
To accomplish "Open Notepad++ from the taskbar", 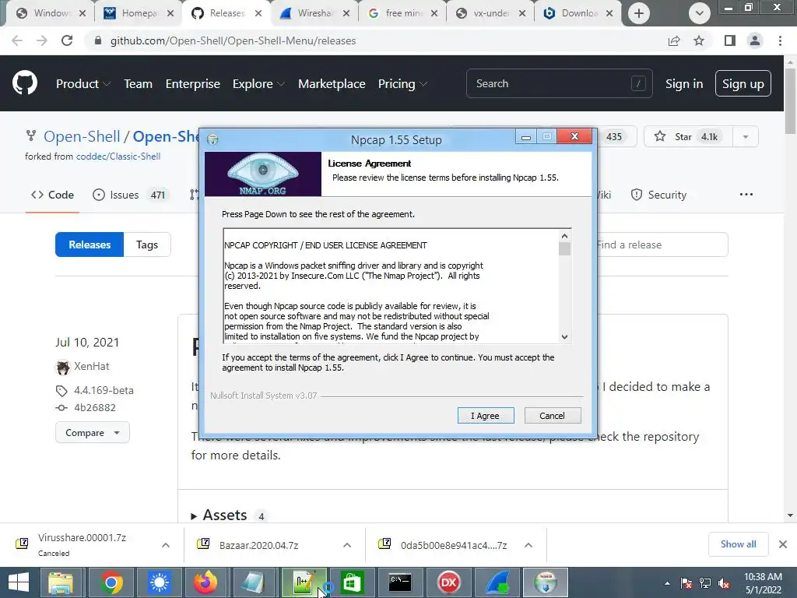I will click(304, 582).
